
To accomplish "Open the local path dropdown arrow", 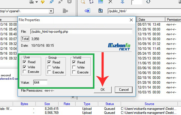I will tap(51, 11).
